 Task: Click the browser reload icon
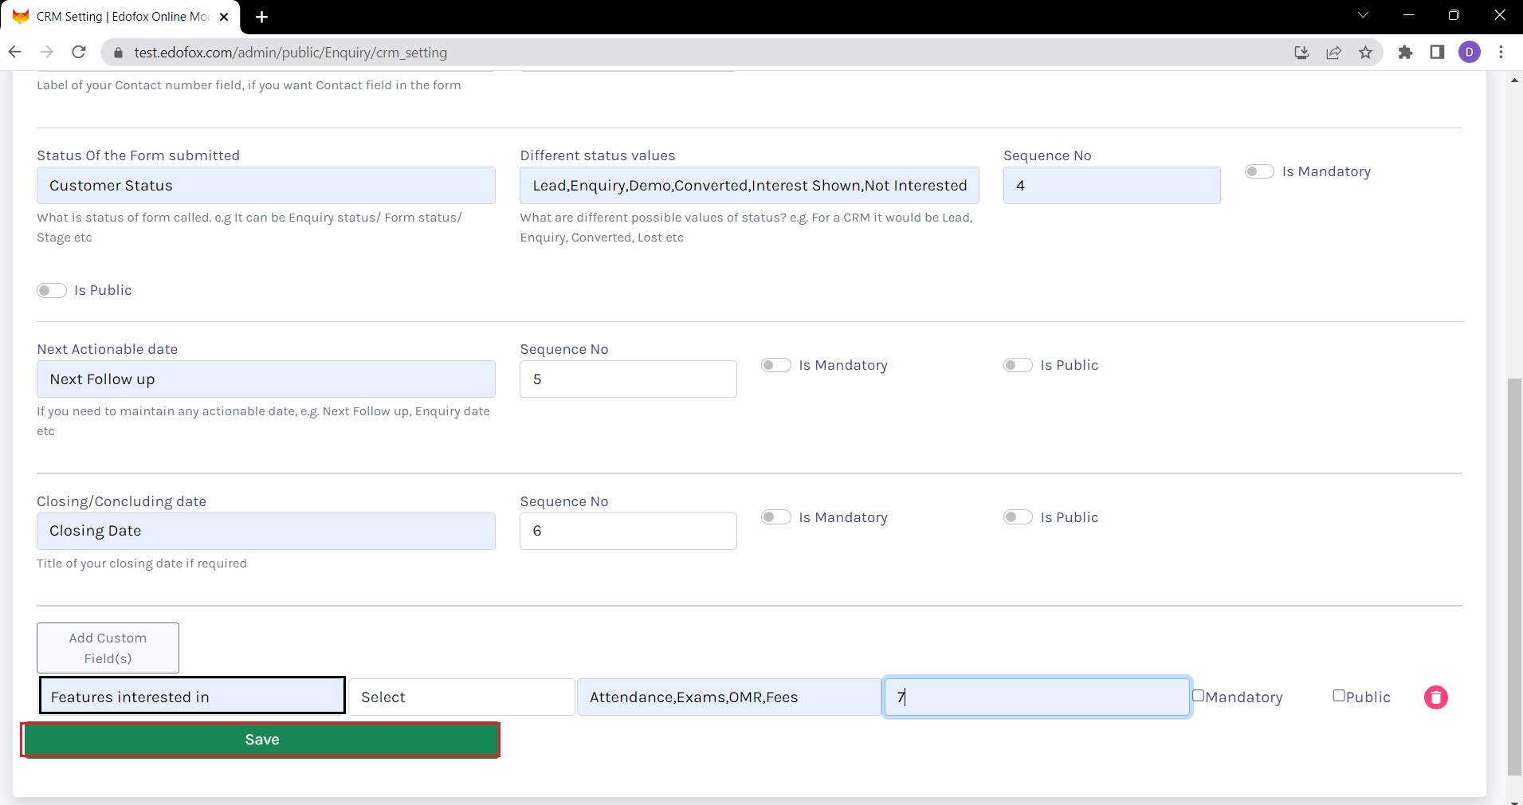(78, 52)
